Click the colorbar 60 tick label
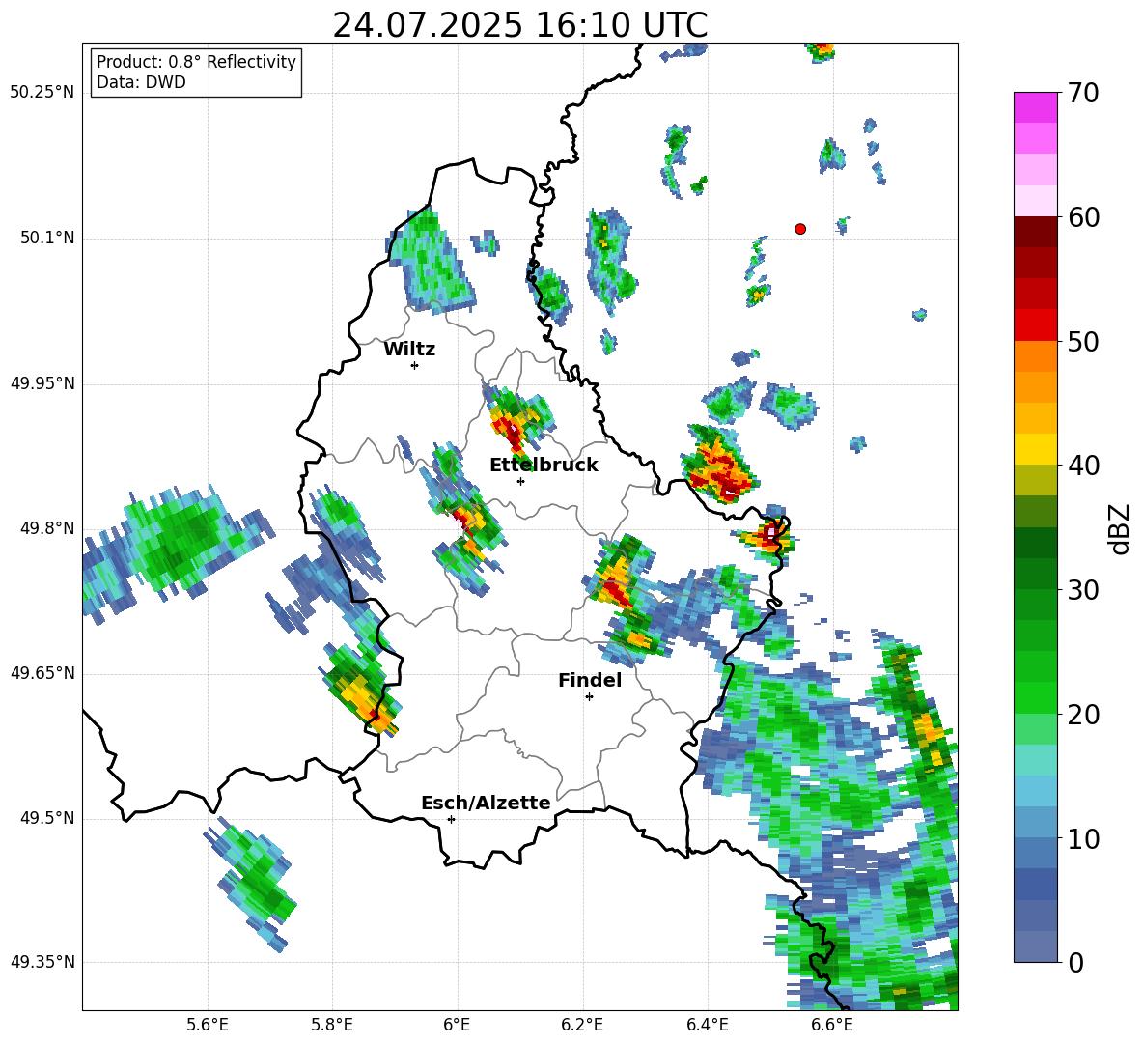Screen dimensions: 1143x1044 pyautogui.click(x=1083, y=217)
